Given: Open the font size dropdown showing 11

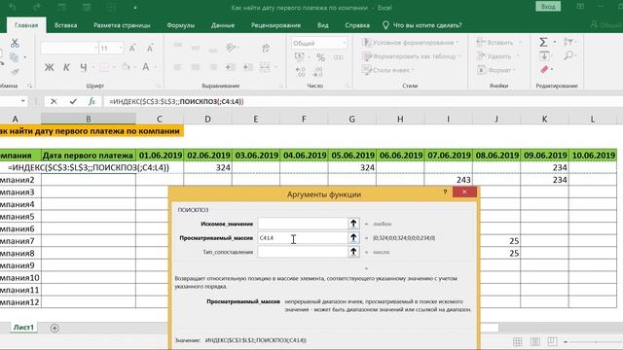Looking at the screenshot, I should tap(121, 49).
